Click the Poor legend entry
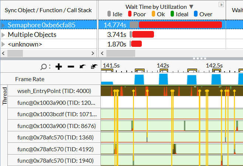 coord(137,14)
